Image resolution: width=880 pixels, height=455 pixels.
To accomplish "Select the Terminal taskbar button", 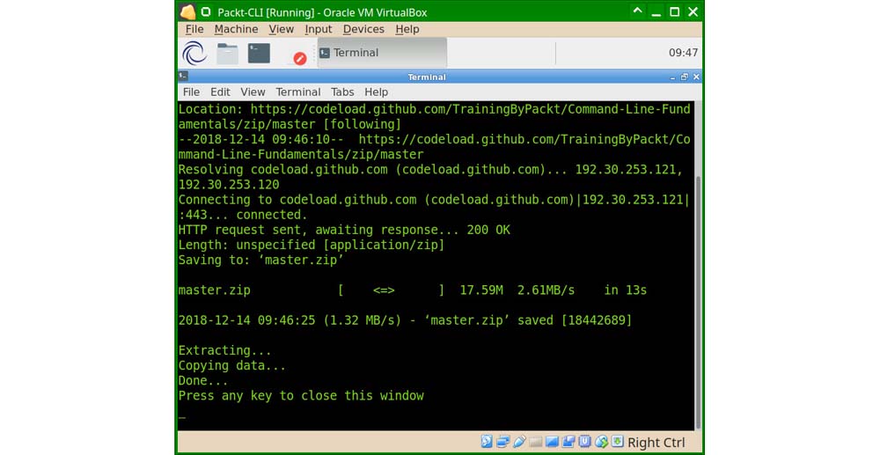I will point(382,53).
